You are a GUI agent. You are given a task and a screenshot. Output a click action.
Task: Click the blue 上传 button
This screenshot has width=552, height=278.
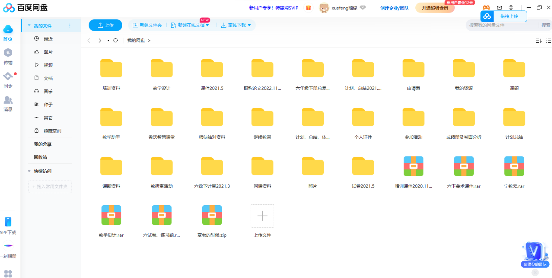tap(105, 25)
